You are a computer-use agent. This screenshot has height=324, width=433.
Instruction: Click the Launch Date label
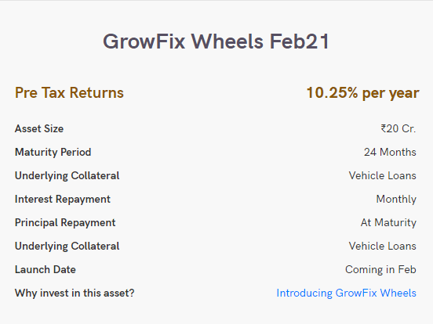45,269
